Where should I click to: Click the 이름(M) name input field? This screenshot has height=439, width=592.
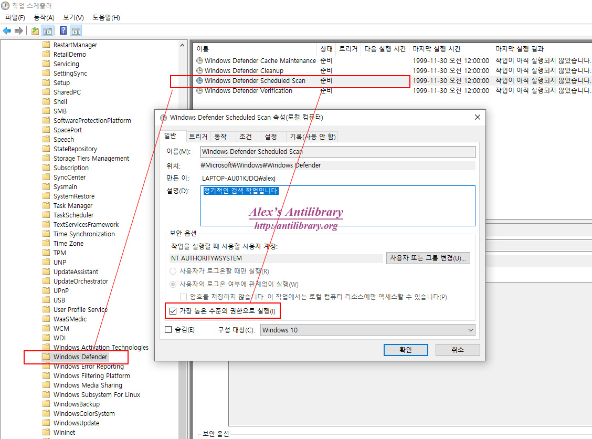(338, 151)
